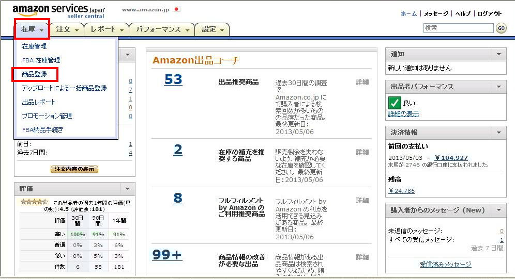Toggle the 評価 panel collapse arrow
The image size is (515, 279).
pyautogui.click(x=127, y=189)
